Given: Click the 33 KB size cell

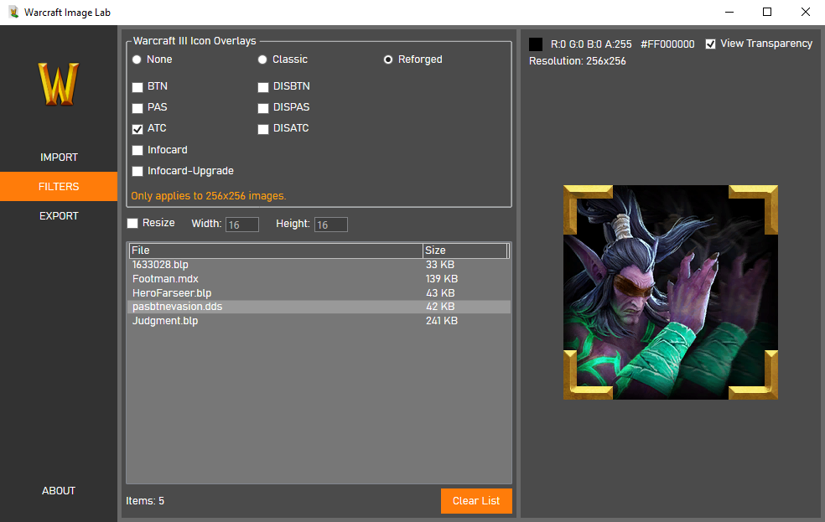Looking at the screenshot, I should (440, 265).
